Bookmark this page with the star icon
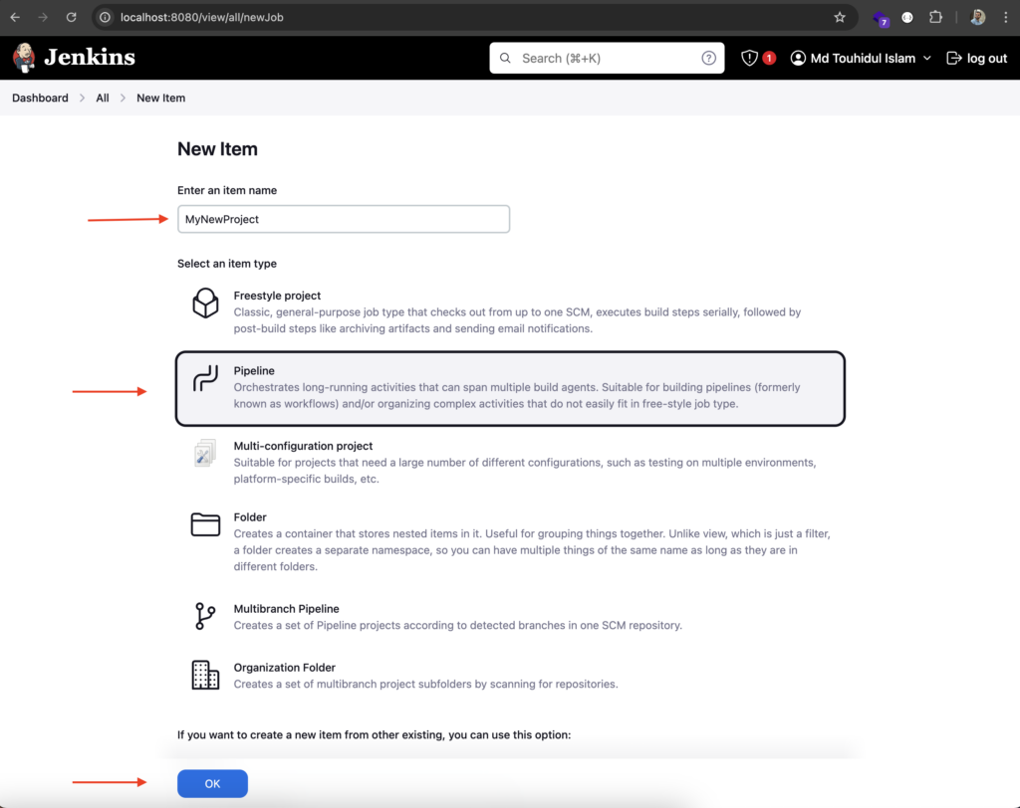Viewport: 1020px width, 808px height. [840, 18]
